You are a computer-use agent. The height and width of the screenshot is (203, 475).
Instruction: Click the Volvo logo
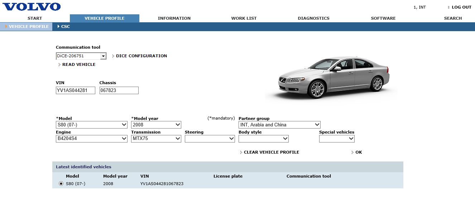click(32, 7)
